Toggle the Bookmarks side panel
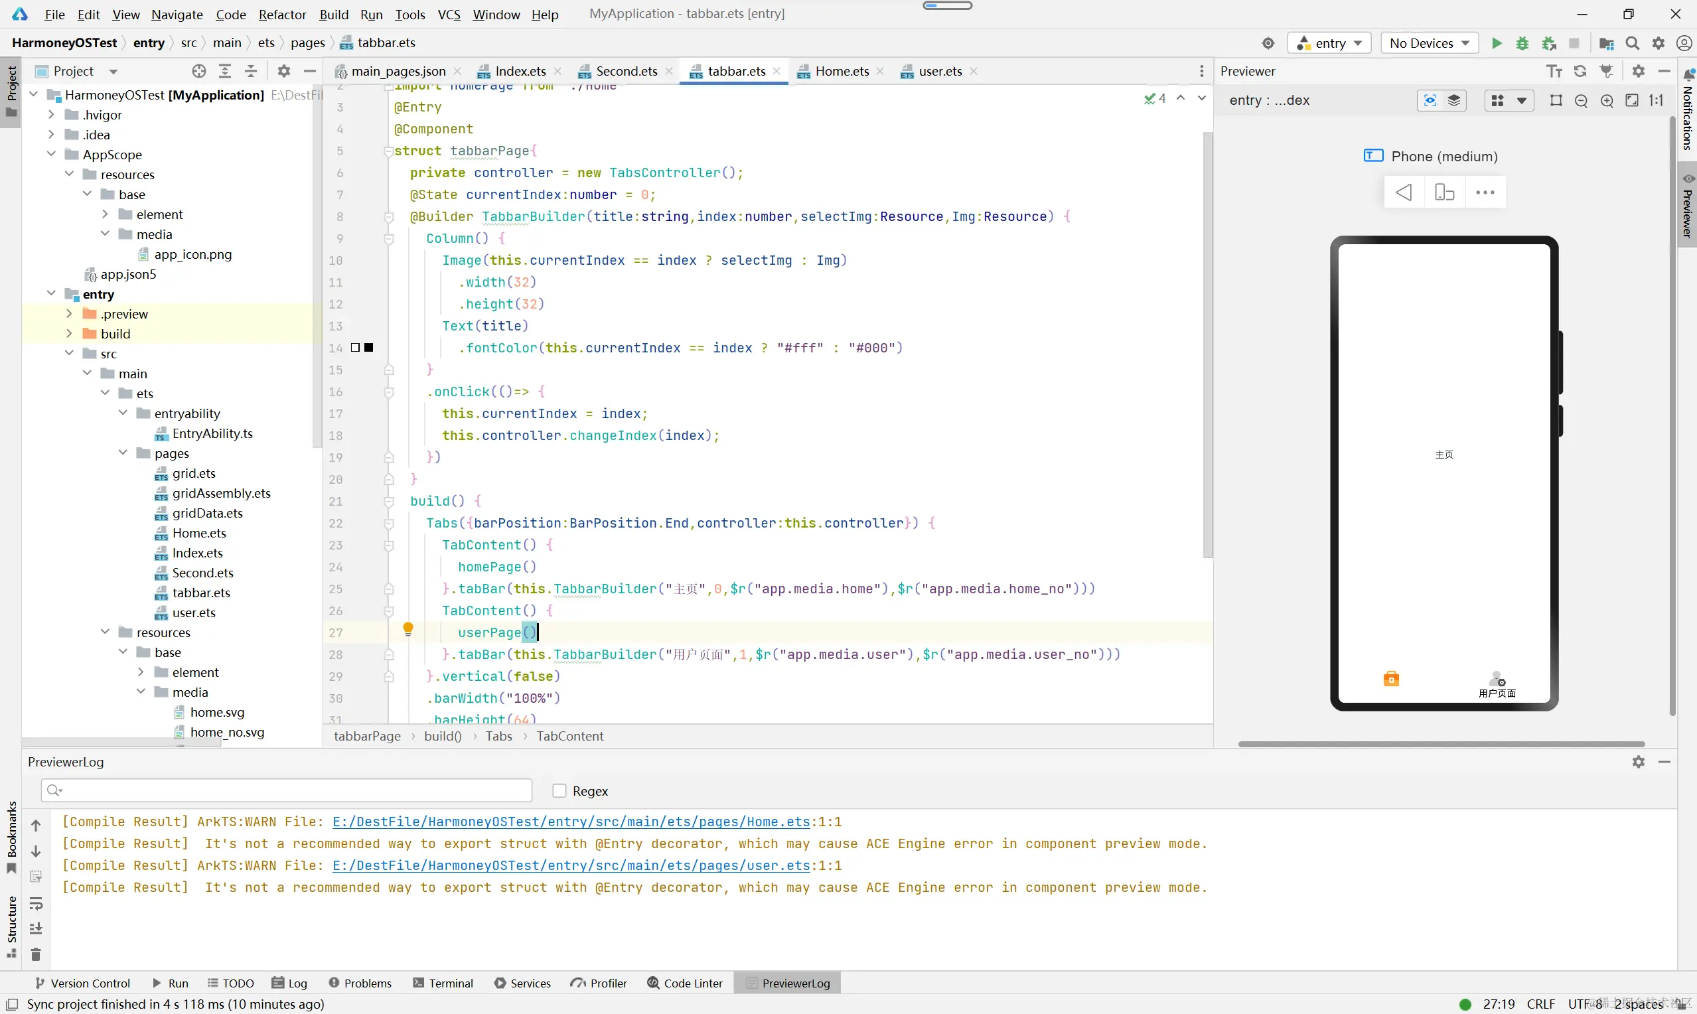This screenshot has width=1697, height=1014. (x=11, y=837)
